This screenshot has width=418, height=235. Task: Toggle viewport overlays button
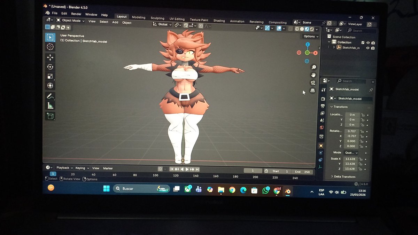279,29
